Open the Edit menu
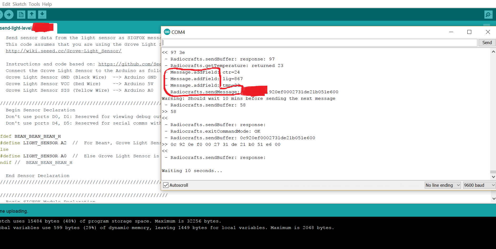Screen dimensions: 496x249 pyautogui.click(x=6, y=4)
